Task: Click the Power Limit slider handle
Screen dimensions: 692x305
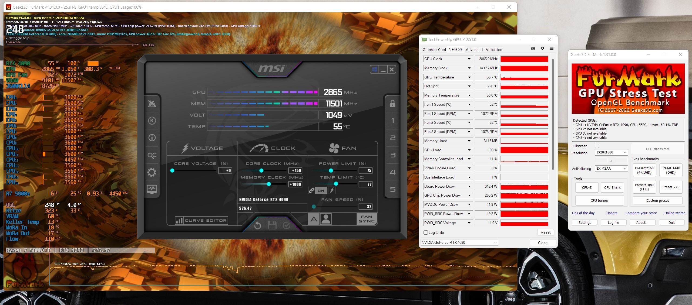Action: pyautogui.click(x=331, y=170)
